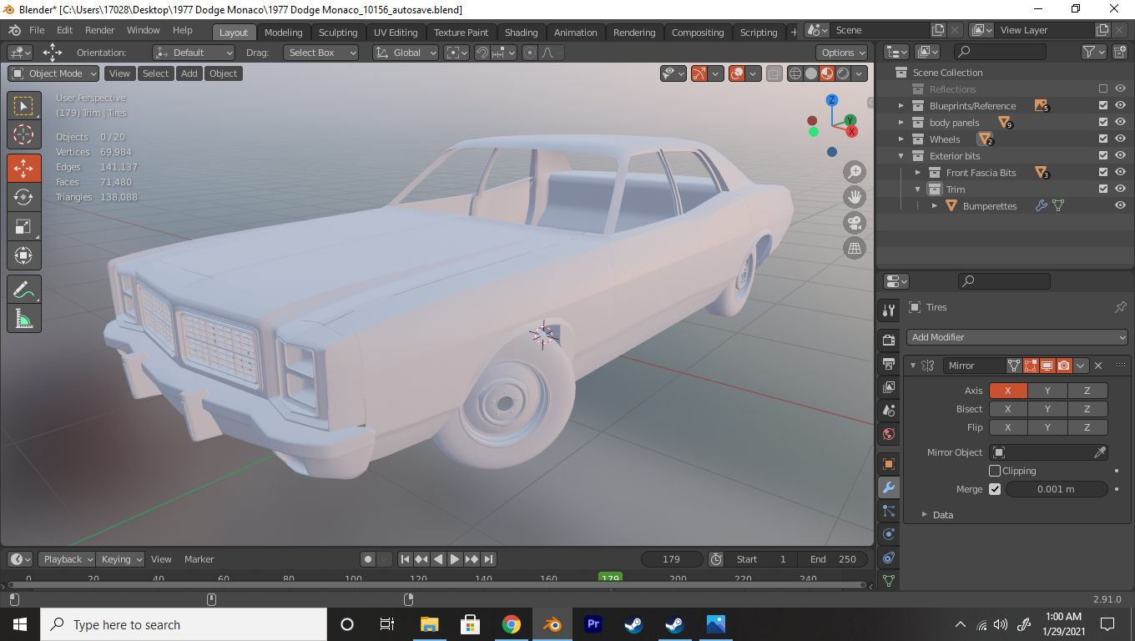Click the eyedropper in Mirror Object field
The width and height of the screenshot is (1135, 641).
[1100, 452]
